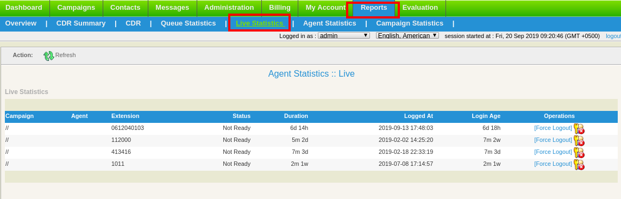Click Force Logout link for extension 112000
This screenshot has height=199, width=621.
[x=553, y=140]
